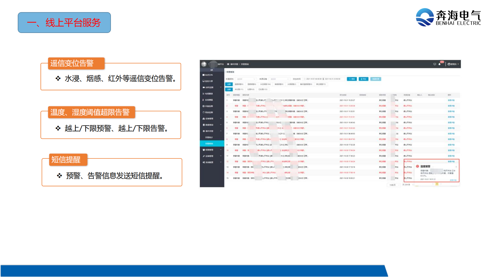Open highlighted 告警查询 submenu entry
This screenshot has width=493, height=277.
click(x=212, y=143)
